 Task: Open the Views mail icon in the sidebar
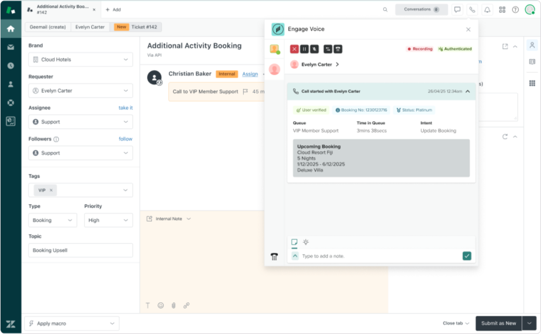click(x=11, y=47)
